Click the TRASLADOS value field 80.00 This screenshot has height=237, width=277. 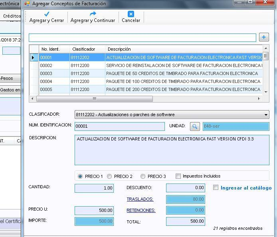pyautogui.click(x=186, y=199)
